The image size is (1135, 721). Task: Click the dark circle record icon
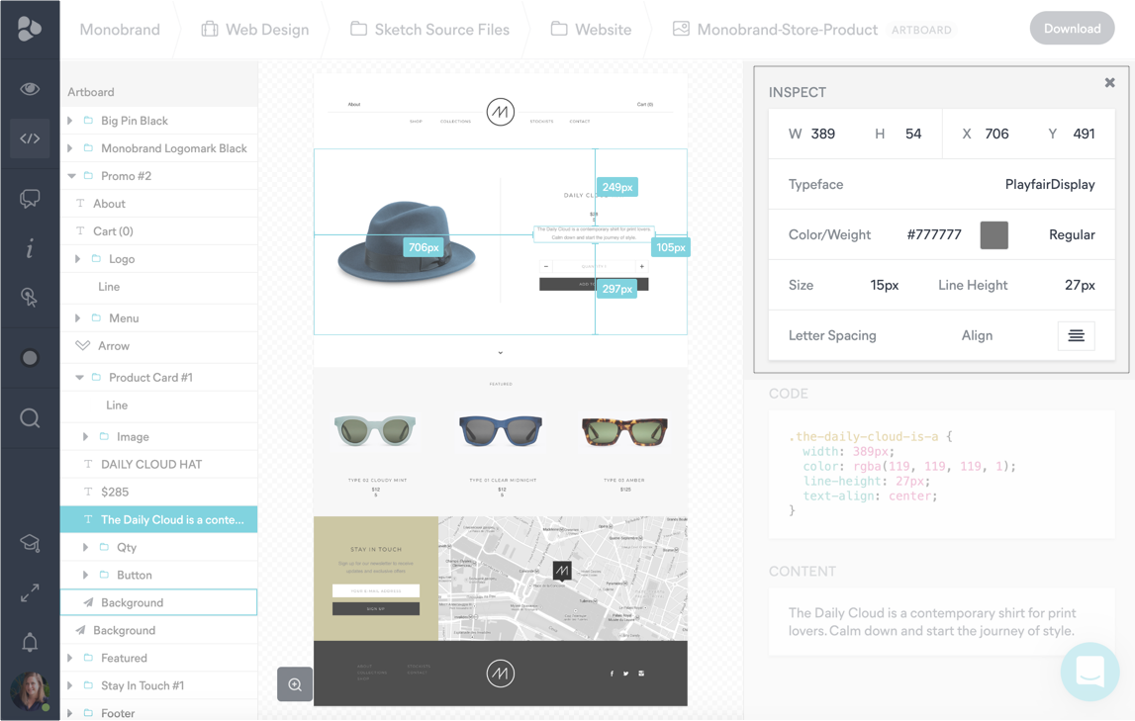[x=30, y=357]
